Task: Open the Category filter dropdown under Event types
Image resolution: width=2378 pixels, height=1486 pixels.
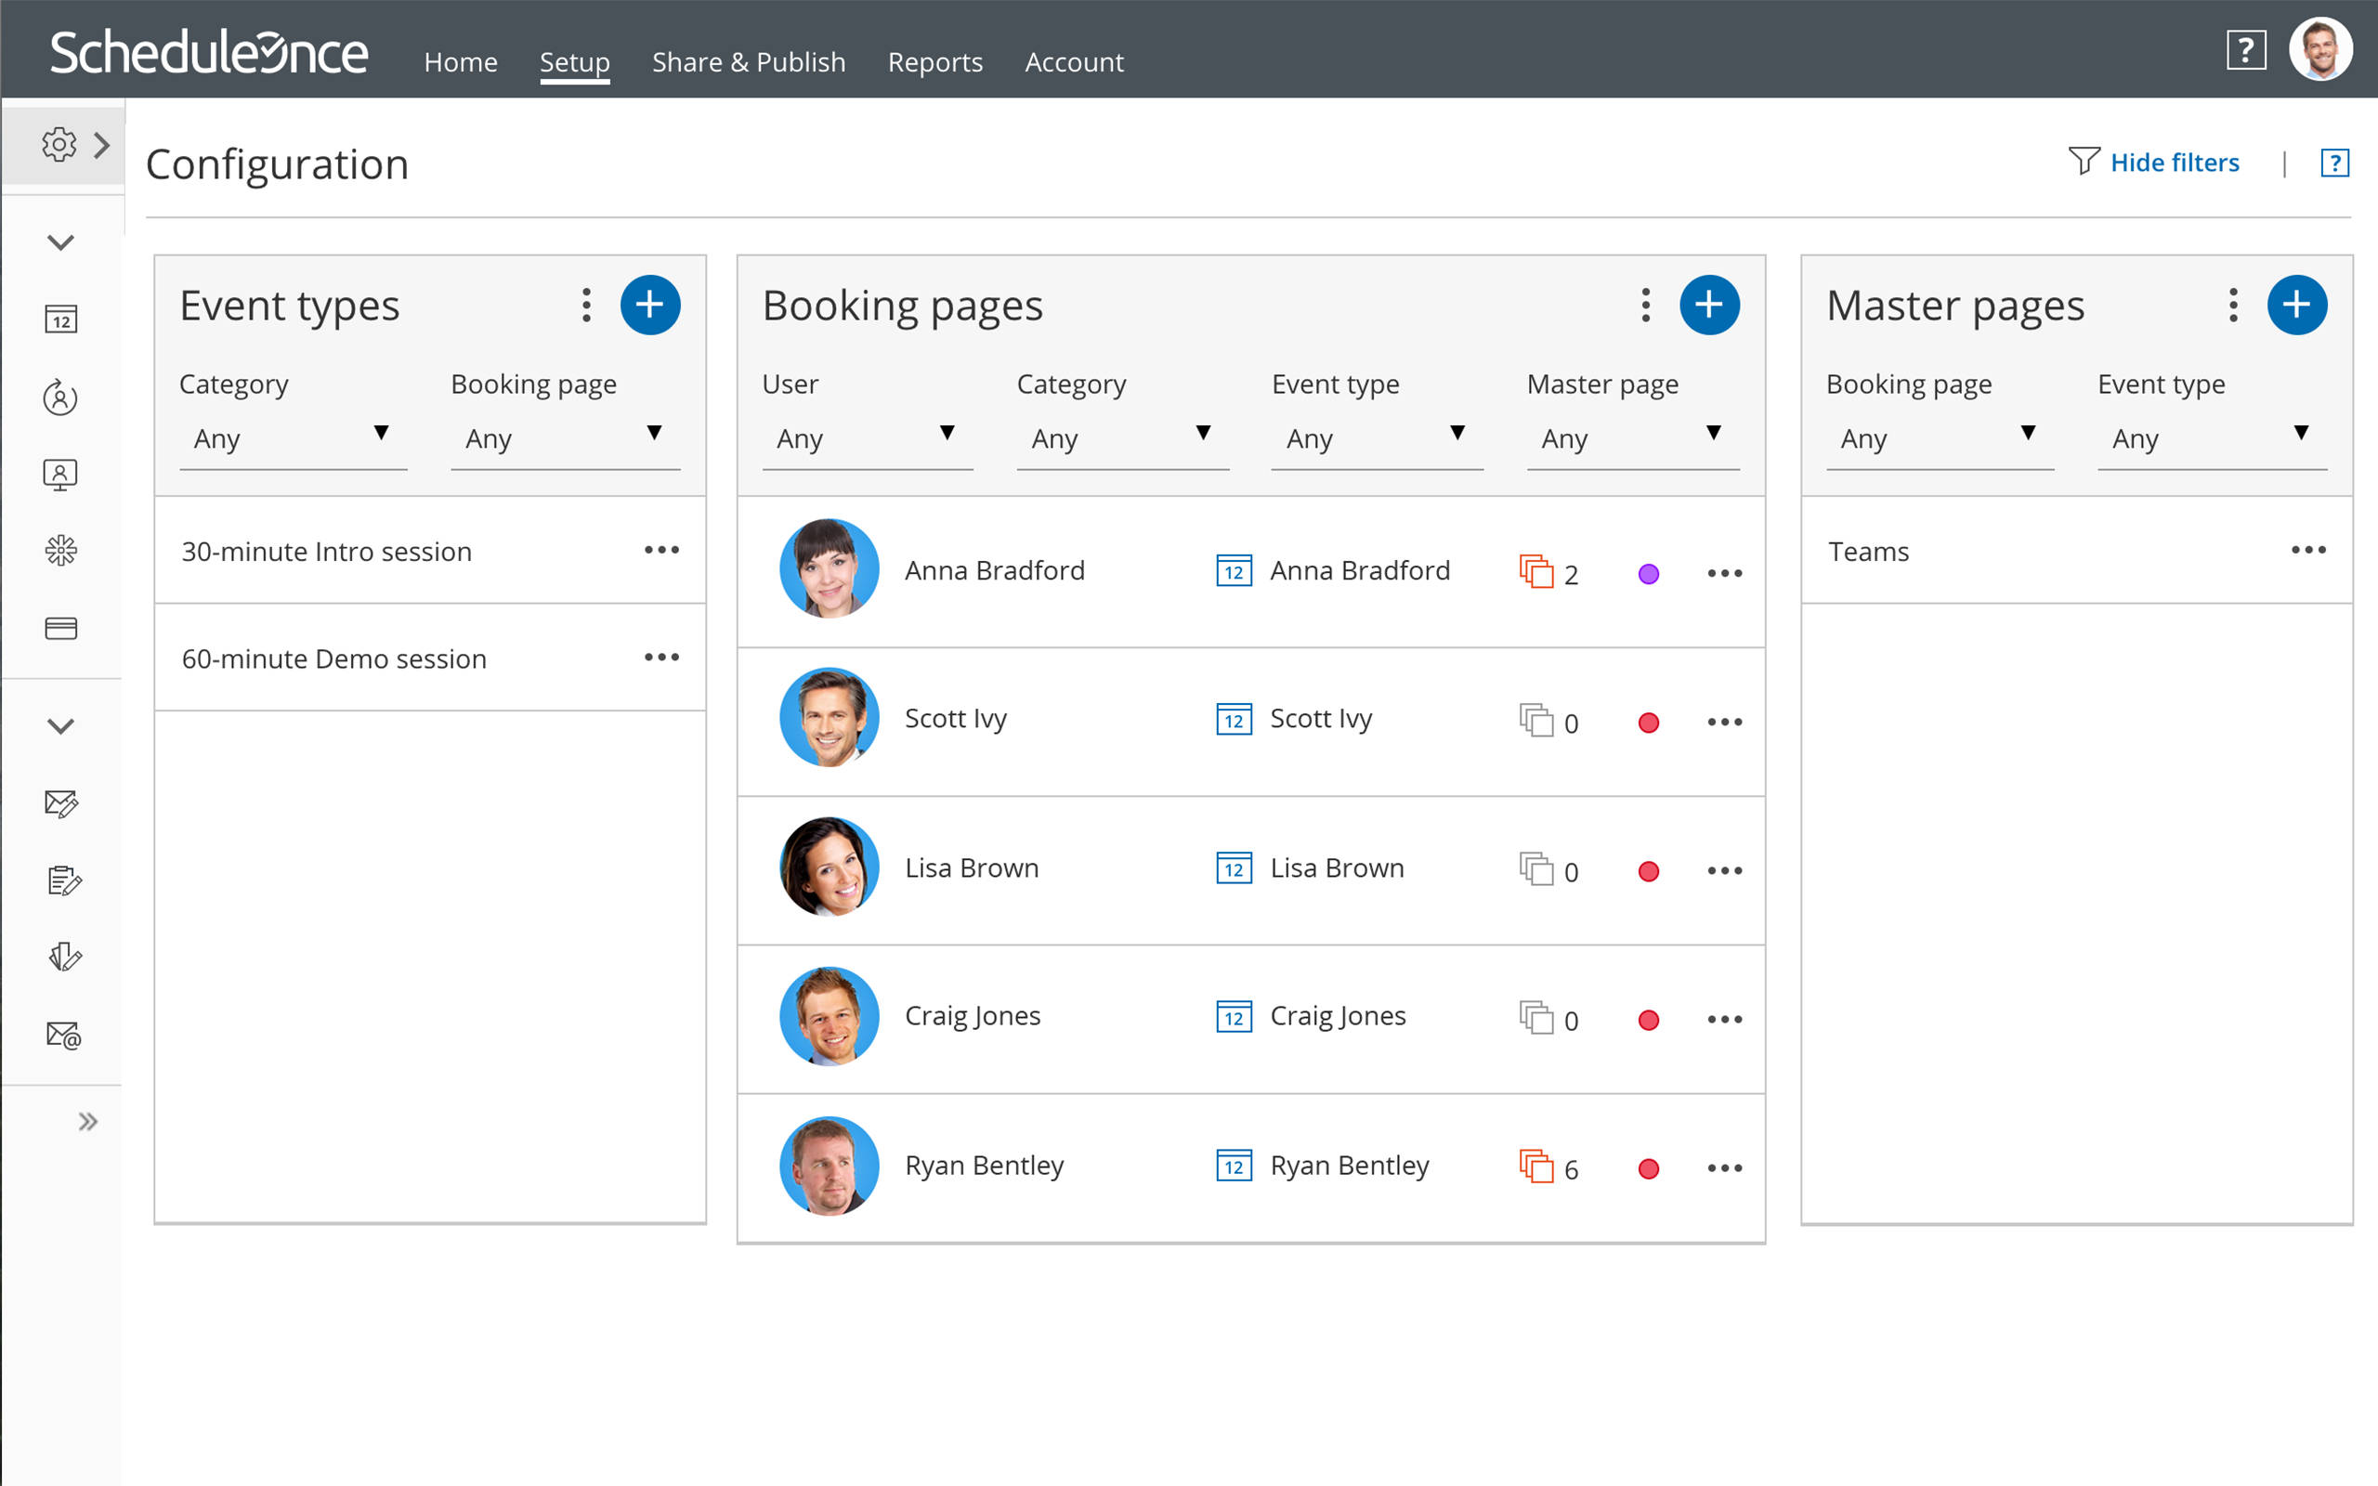Action: tap(293, 439)
